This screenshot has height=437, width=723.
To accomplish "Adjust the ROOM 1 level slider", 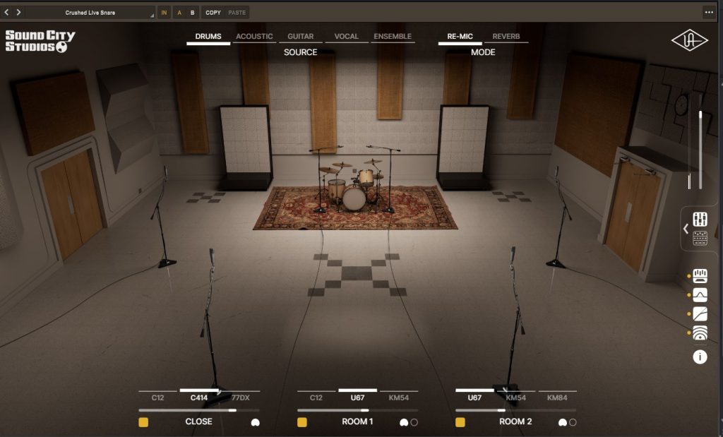I will pyautogui.click(x=364, y=410).
